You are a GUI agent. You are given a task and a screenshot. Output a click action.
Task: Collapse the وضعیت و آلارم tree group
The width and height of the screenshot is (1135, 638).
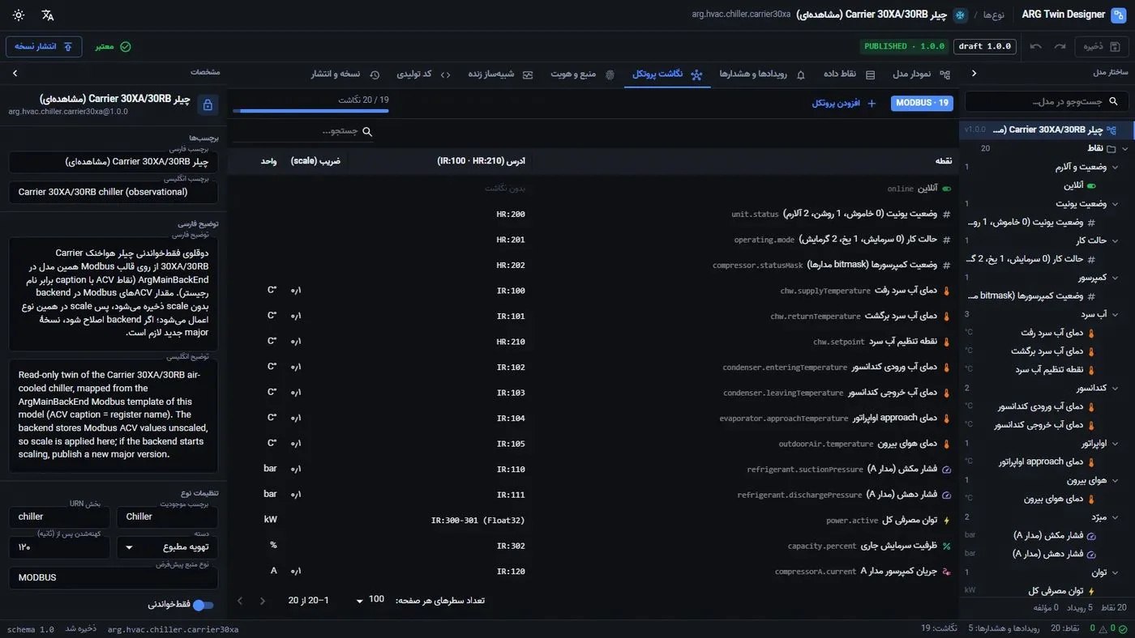pos(1115,167)
